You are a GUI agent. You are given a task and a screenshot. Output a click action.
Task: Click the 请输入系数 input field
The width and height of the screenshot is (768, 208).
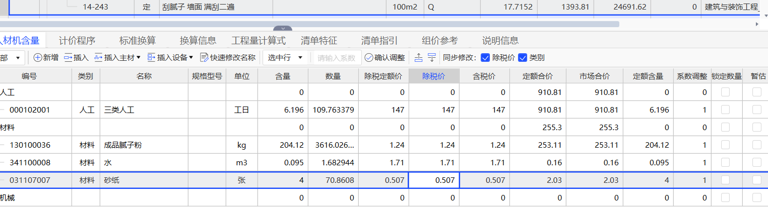336,58
